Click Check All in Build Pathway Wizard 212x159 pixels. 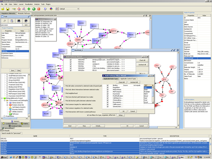click(x=142, y=60)
